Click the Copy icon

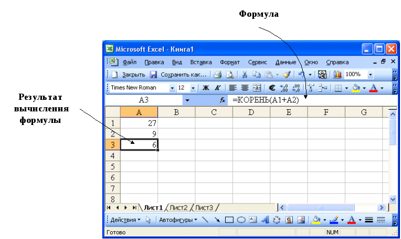point(256,75)
